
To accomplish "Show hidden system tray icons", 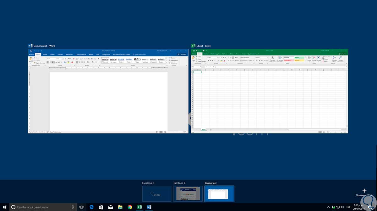I will (x=329, y=207).
